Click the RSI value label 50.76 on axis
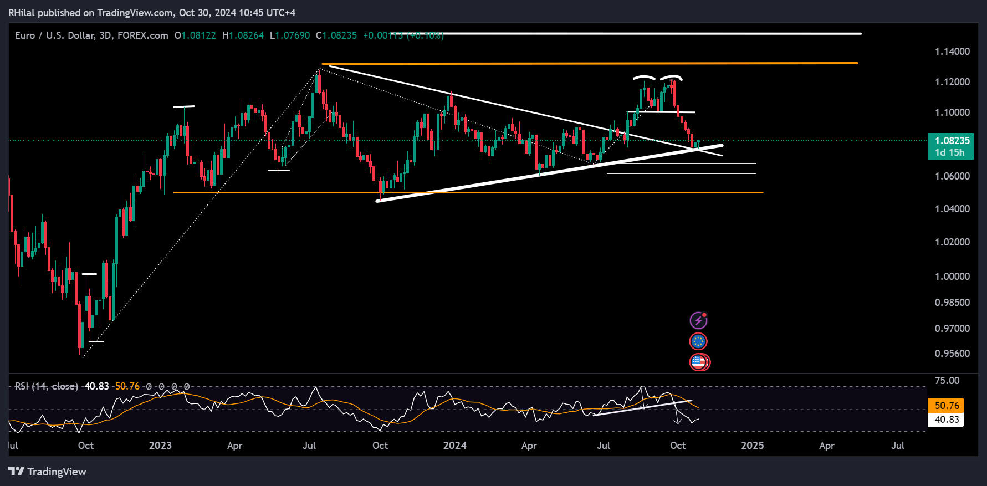987x486 pixels. pos(947,406)
